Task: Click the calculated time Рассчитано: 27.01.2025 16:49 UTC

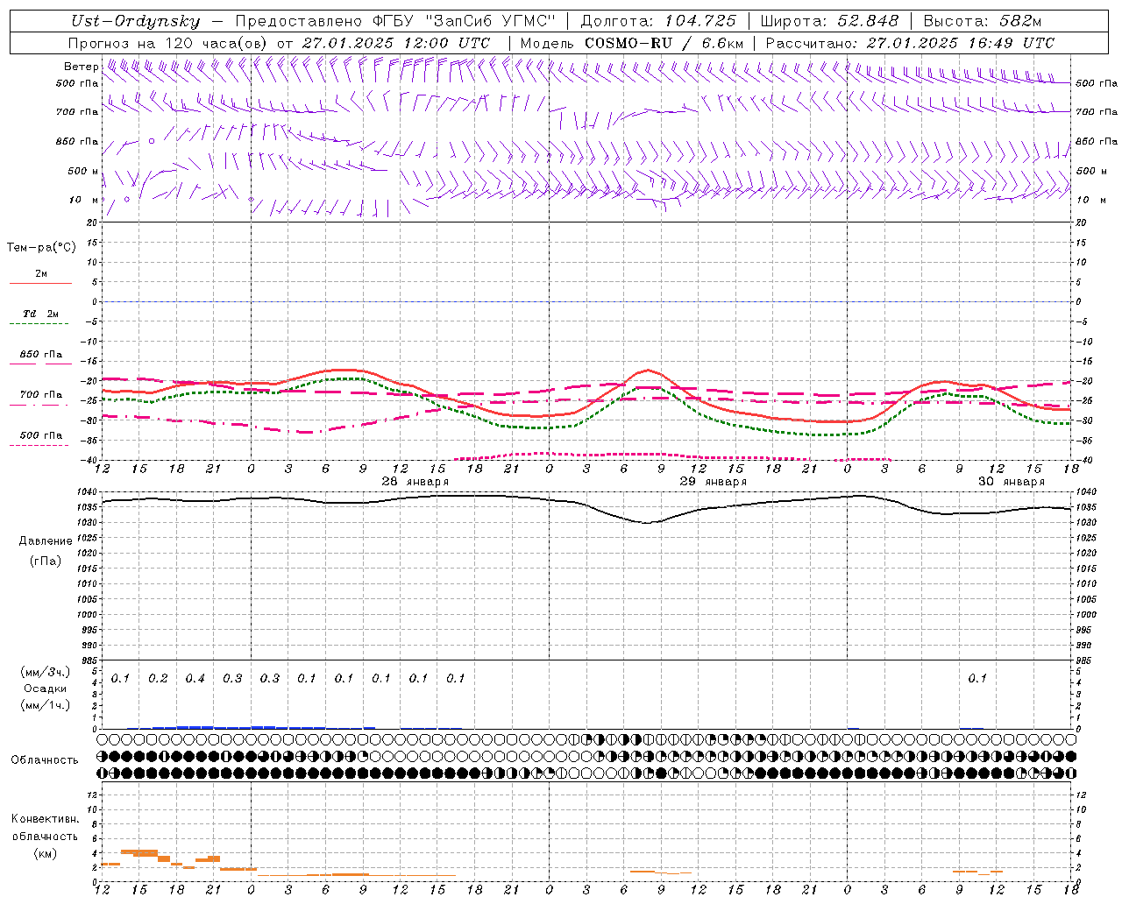Action: [910, 43]
